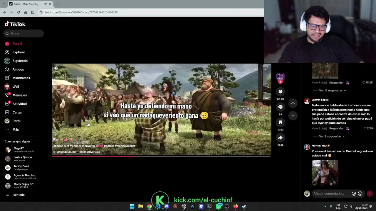This screenshot has height=211, width=376.
Task: Click the tiktok.com address bar URL
Action: pyautogui.click(x=81, y=12)
